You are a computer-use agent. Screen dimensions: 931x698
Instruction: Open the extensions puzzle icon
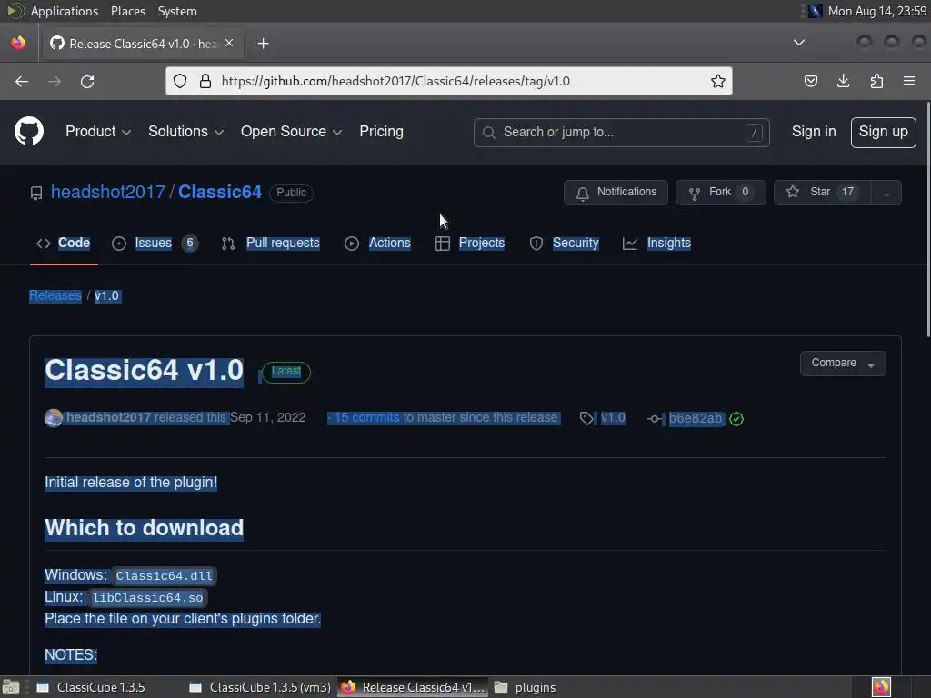pos(876,81)
